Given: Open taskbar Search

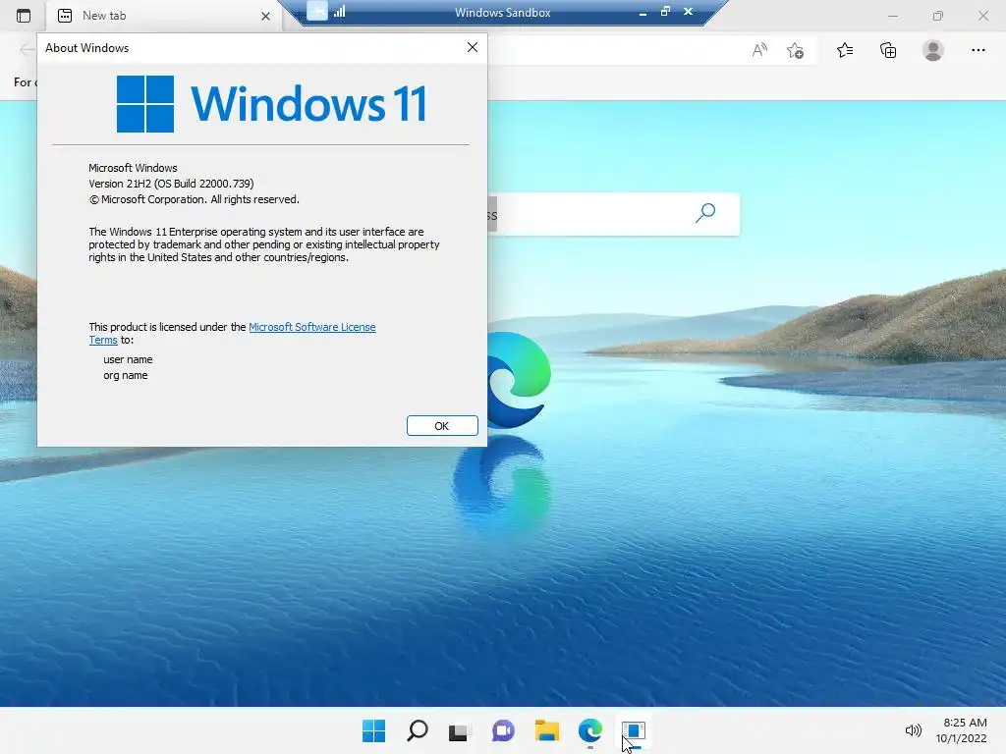Looking at the screenshot, I should point(417,730).
